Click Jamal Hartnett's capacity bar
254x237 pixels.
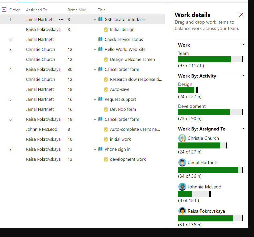pyautogui.click(x=211, y=170)
